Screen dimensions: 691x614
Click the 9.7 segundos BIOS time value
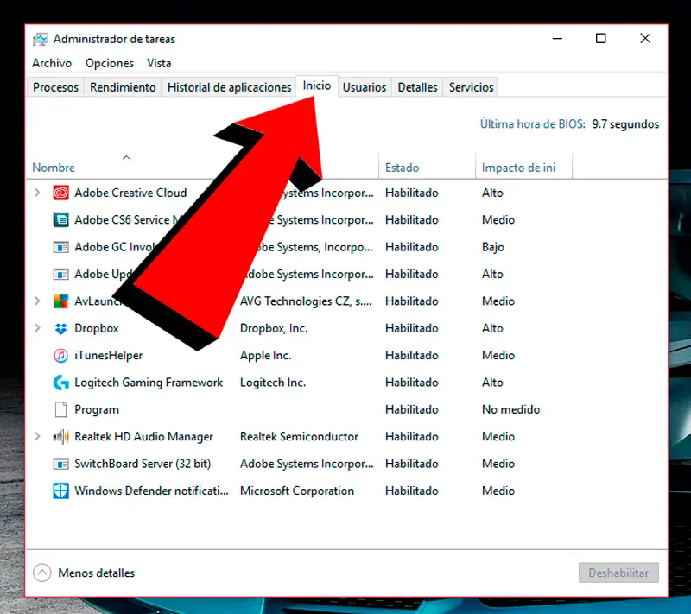coord(625,124)
